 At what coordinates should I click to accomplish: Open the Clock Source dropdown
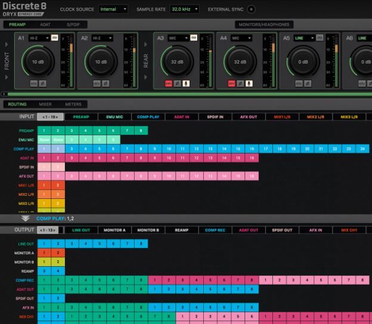click(x=113, y=10)
